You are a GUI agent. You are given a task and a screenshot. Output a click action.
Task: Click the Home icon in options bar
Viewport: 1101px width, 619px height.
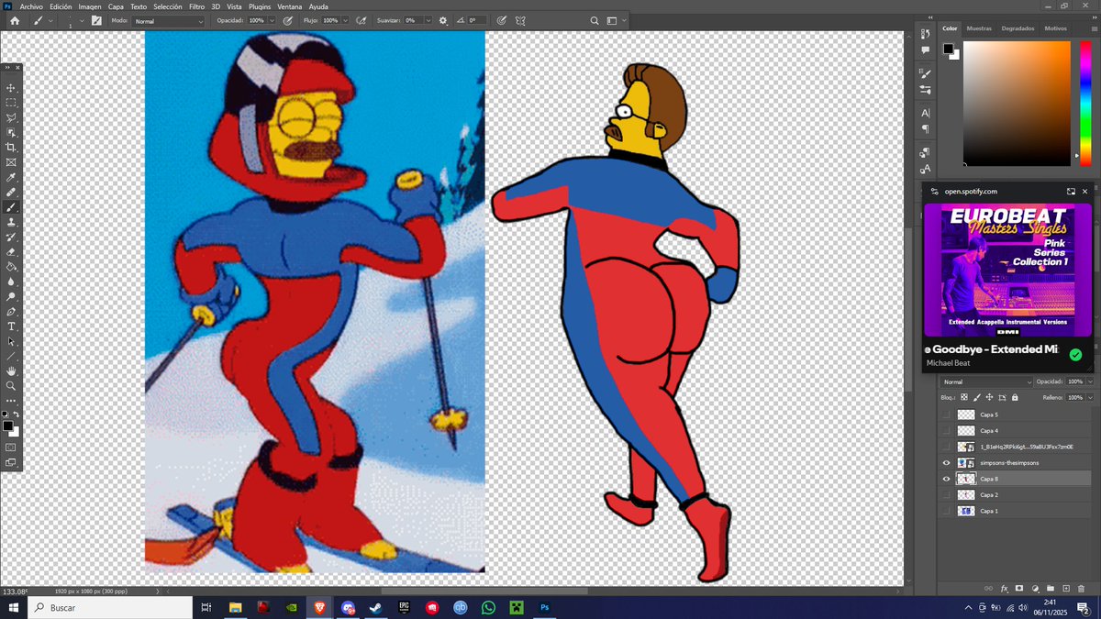[x=15, y=20]
